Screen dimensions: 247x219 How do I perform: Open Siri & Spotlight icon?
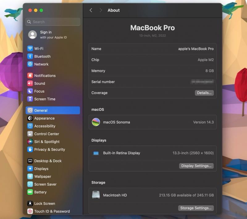tap(30, 142)
